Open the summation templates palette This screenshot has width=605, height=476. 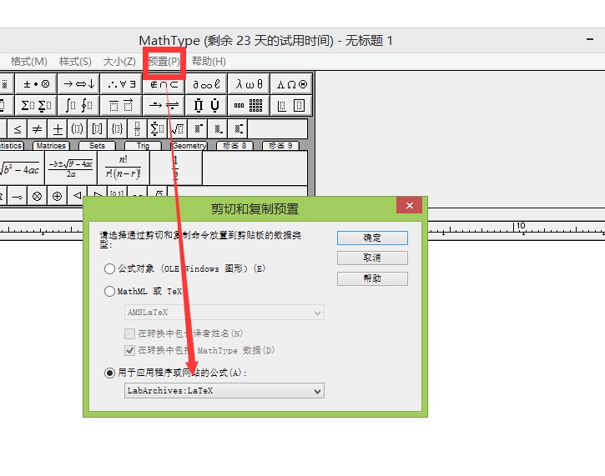tap(36, 105)
